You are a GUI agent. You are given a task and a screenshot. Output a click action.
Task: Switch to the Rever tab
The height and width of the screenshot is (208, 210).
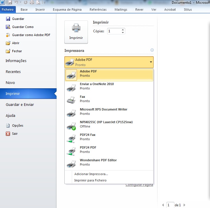139,10
